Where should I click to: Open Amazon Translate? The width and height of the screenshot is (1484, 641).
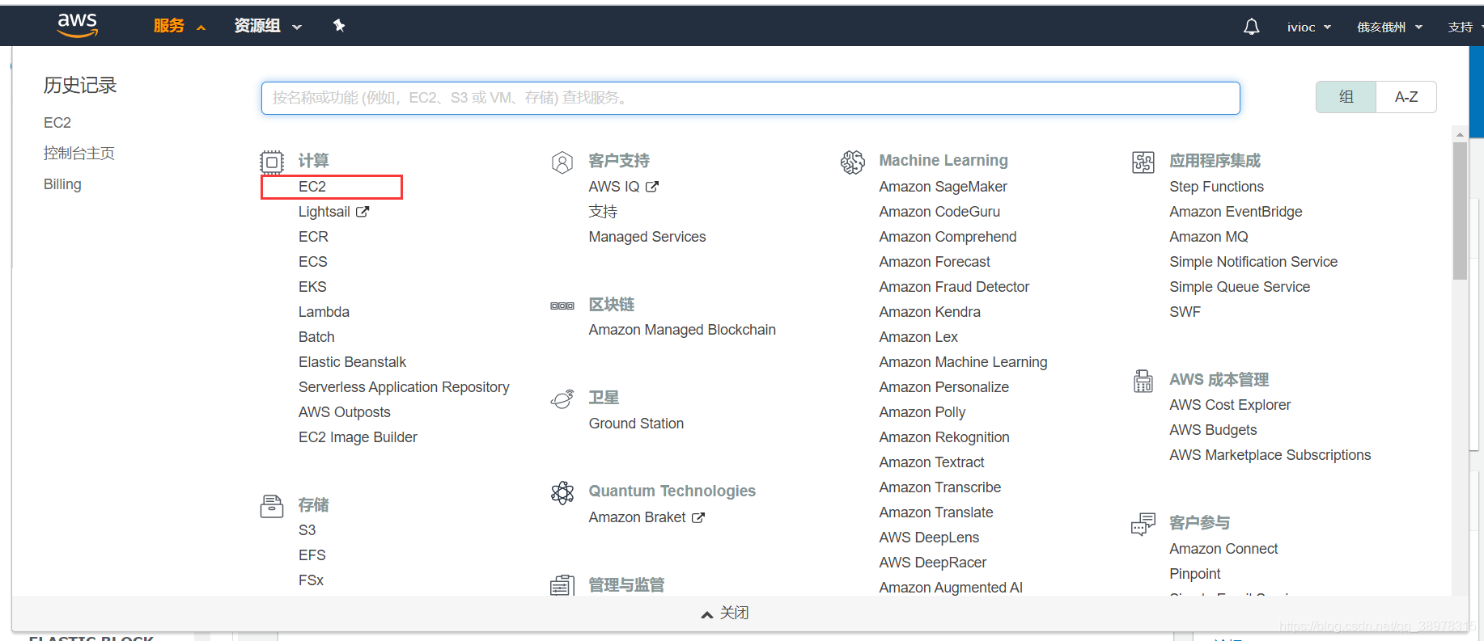[936, 512]
